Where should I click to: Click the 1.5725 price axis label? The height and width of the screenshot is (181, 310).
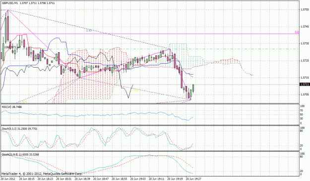pyautogui.click(x=304, y=60)
